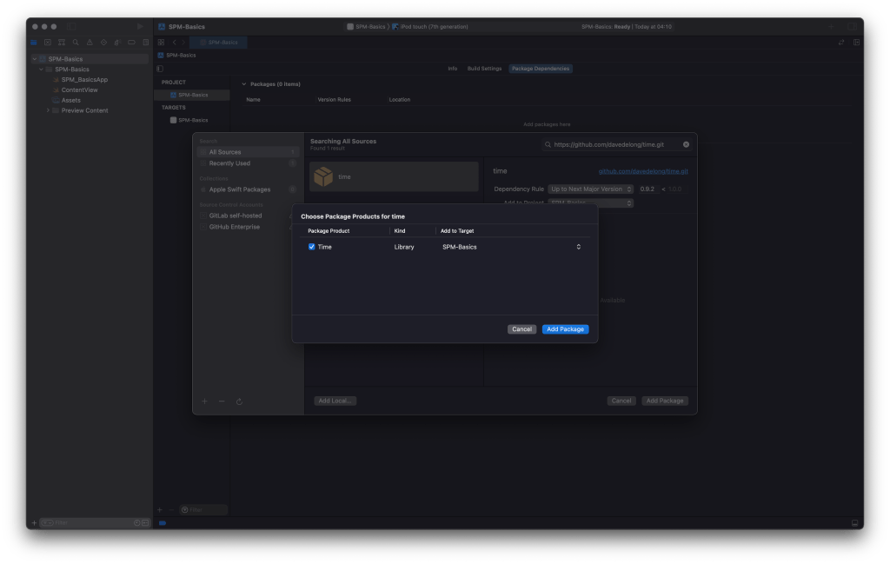890x564 pixels.
Task: Select the time package result icon
Action: point(323,176)
